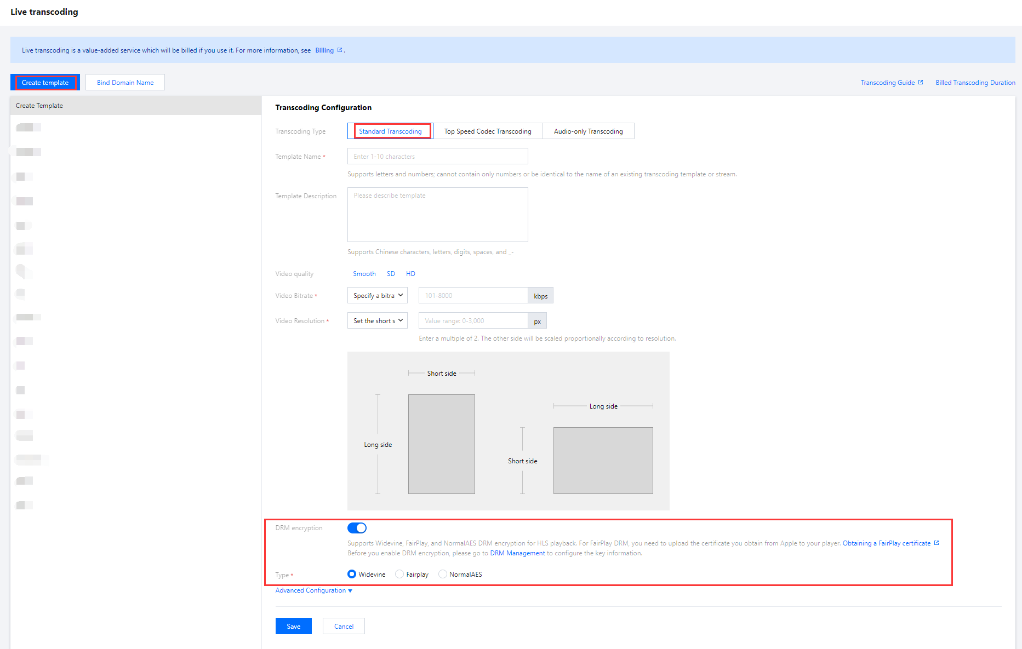Viewport: 1022px width, 649px height.
Task: Select Standard Transcoding type
Action: [390, 131]
